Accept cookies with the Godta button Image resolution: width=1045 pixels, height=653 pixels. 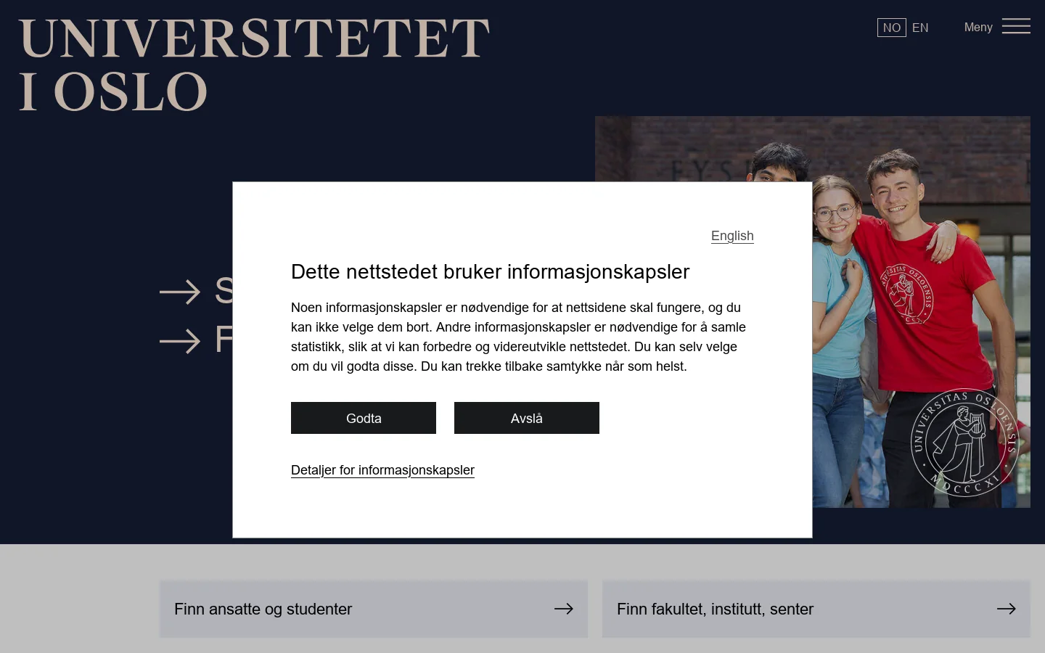click(x=364, y=418)
